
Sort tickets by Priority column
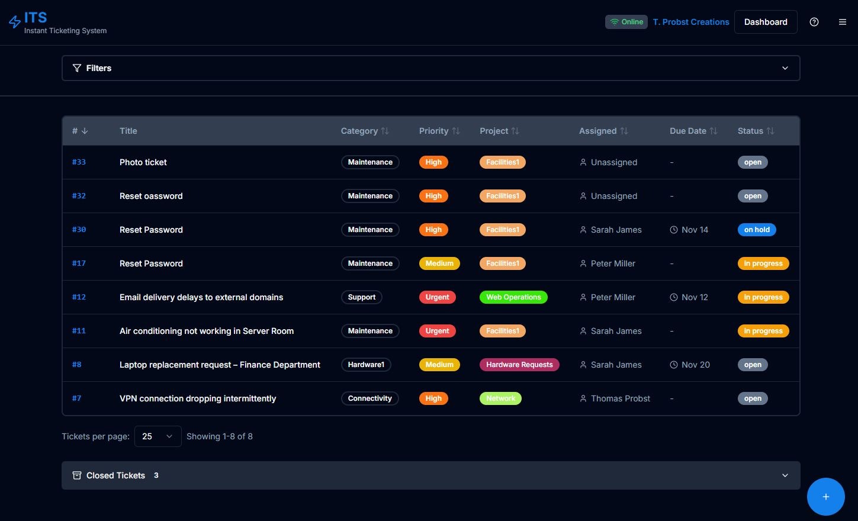439,131
